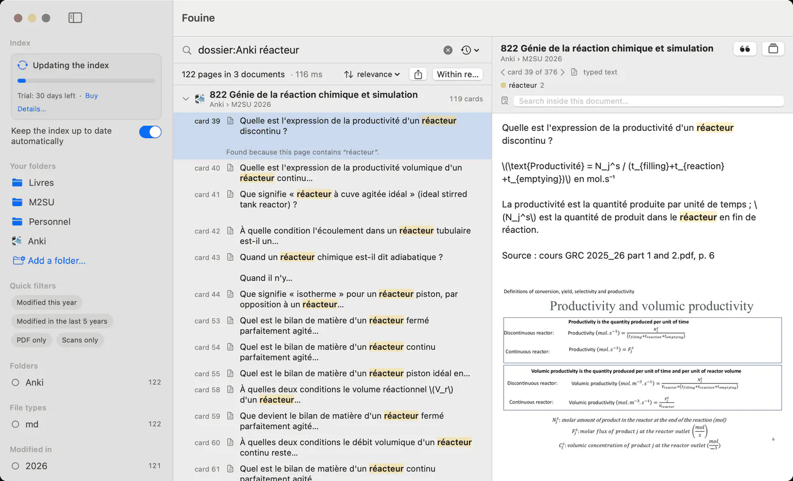Open card 41 cuve agitée idéal result

click(x=332, y=199)
